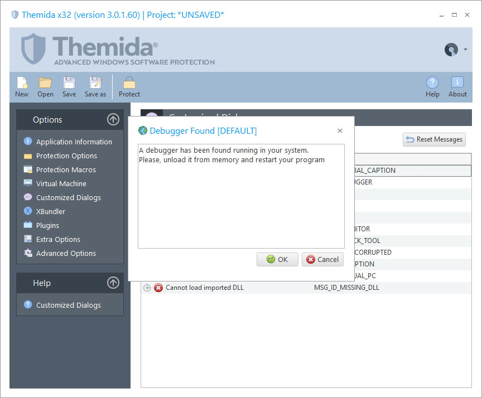
Task: Select the row ending in AL_CAPTION
Action: click(412, 171)
